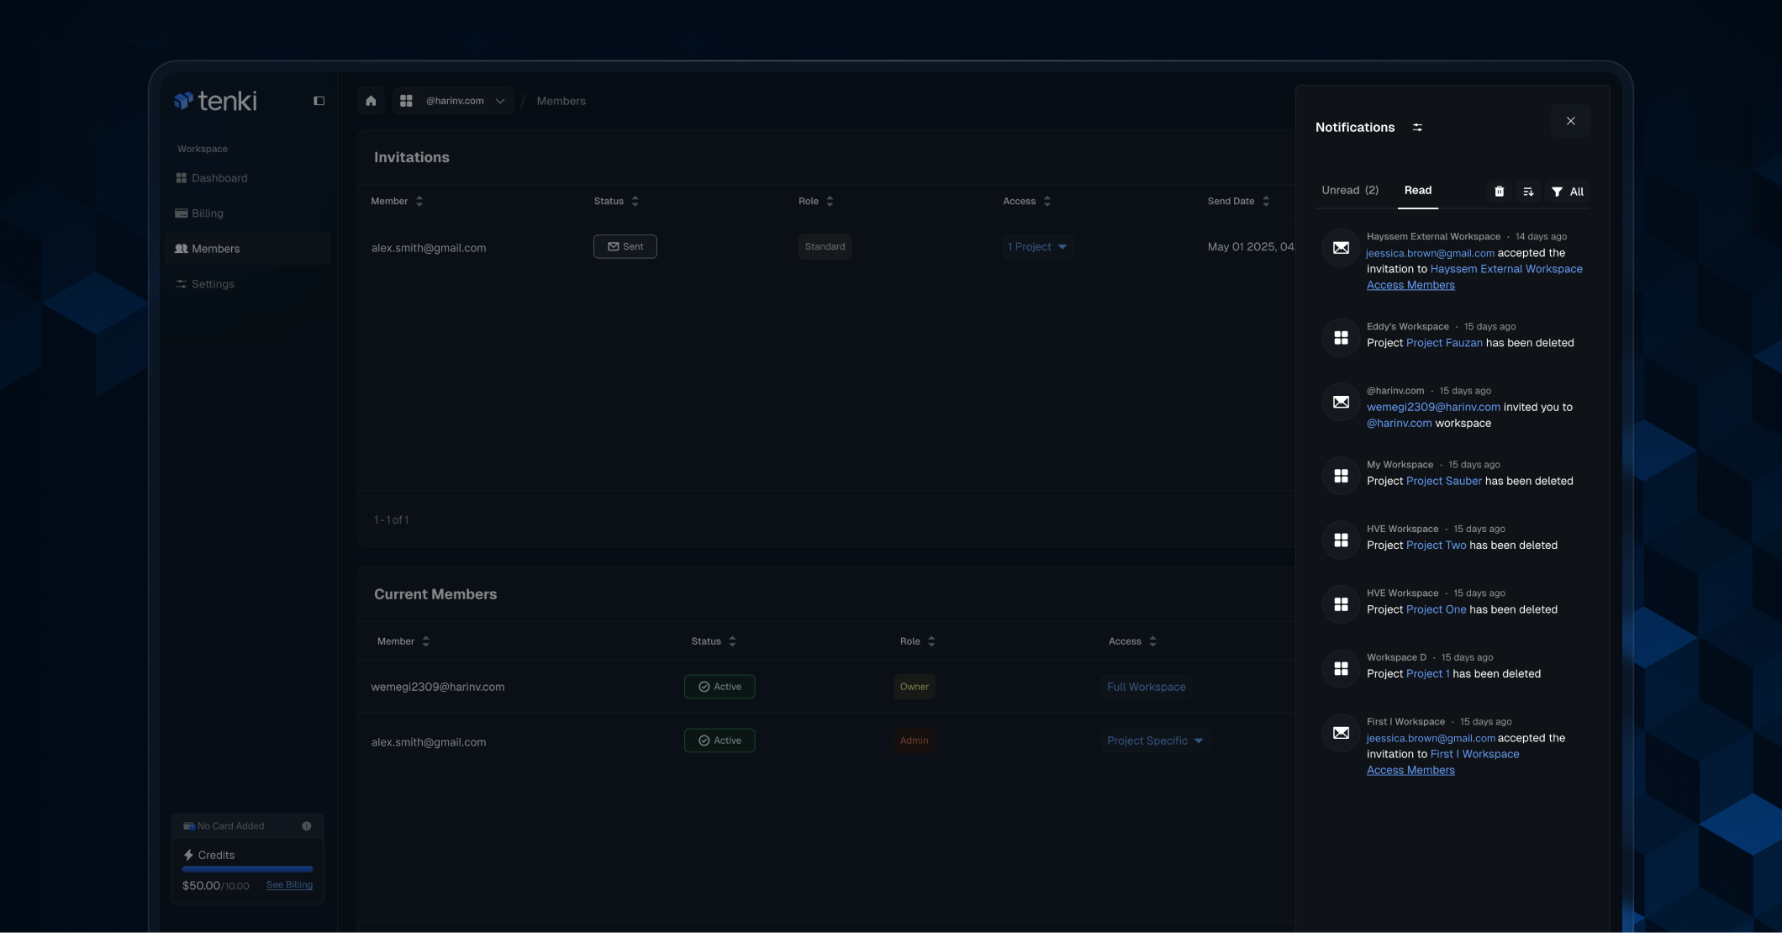
Task: Collapse the sidebar with panel icon
Action: point(319,101)
